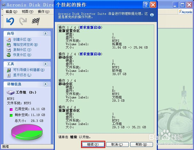Click the volume label 文档组

coord(117,97)
